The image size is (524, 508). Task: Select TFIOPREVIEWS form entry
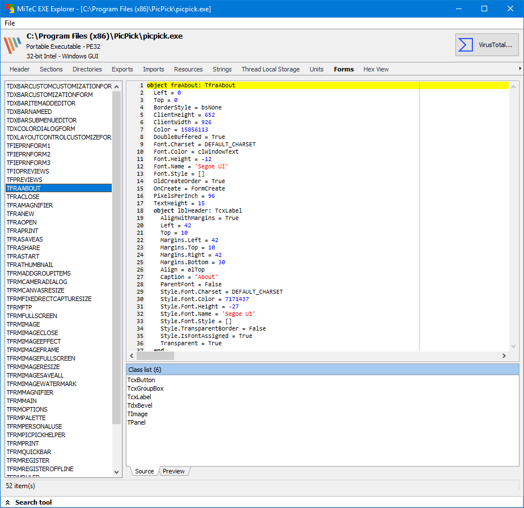pos(58,171)
